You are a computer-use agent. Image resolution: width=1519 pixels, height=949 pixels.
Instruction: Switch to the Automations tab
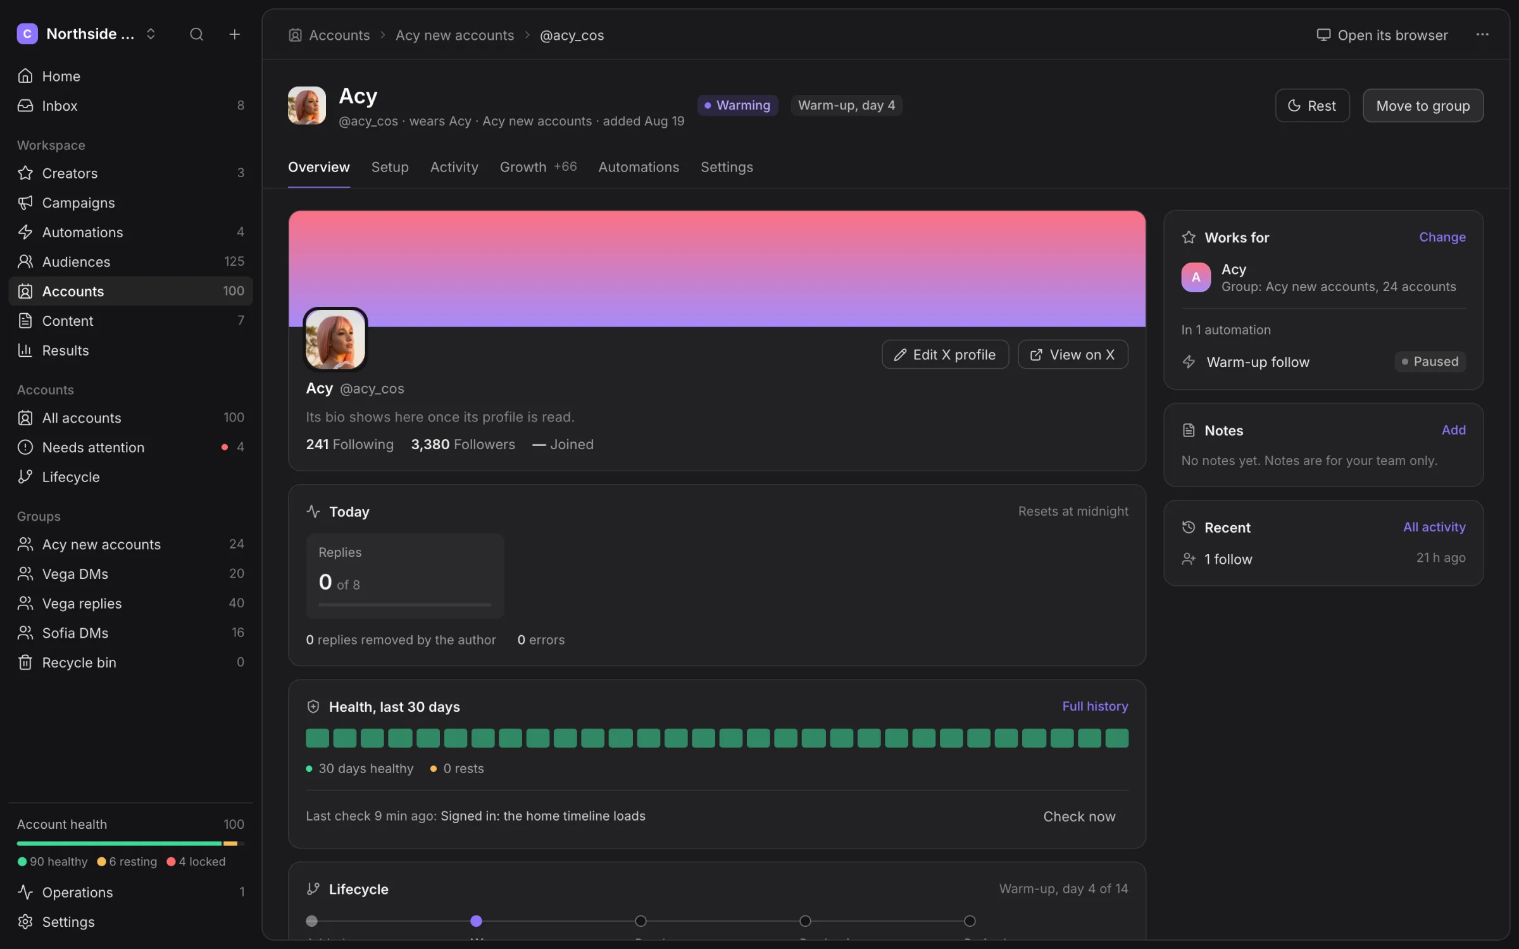[639, 167]
